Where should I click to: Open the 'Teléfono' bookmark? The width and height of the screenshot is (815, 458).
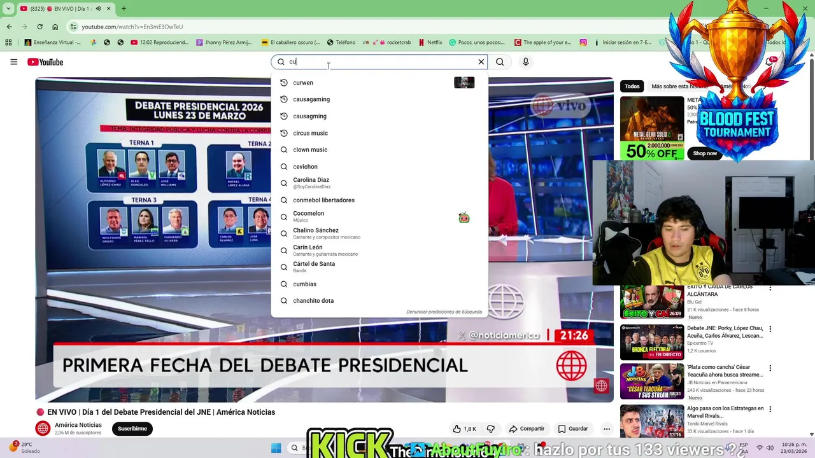click(341, 43)
